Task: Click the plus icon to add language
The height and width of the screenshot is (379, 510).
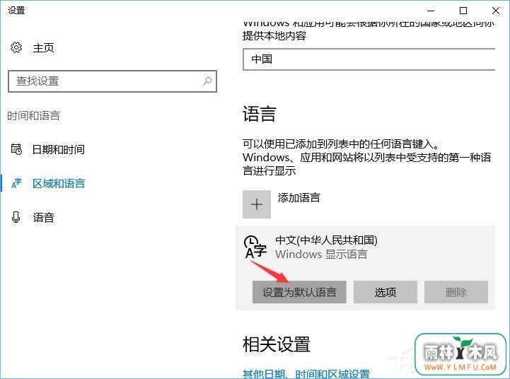Action: [257, 204]
